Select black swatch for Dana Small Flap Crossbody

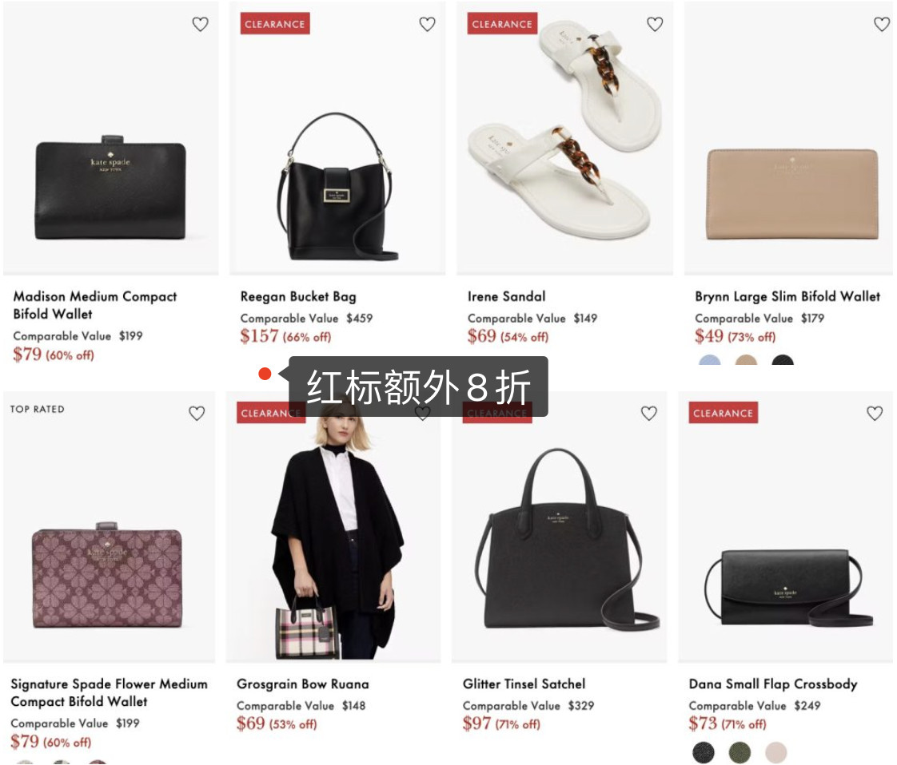[704, 752]
